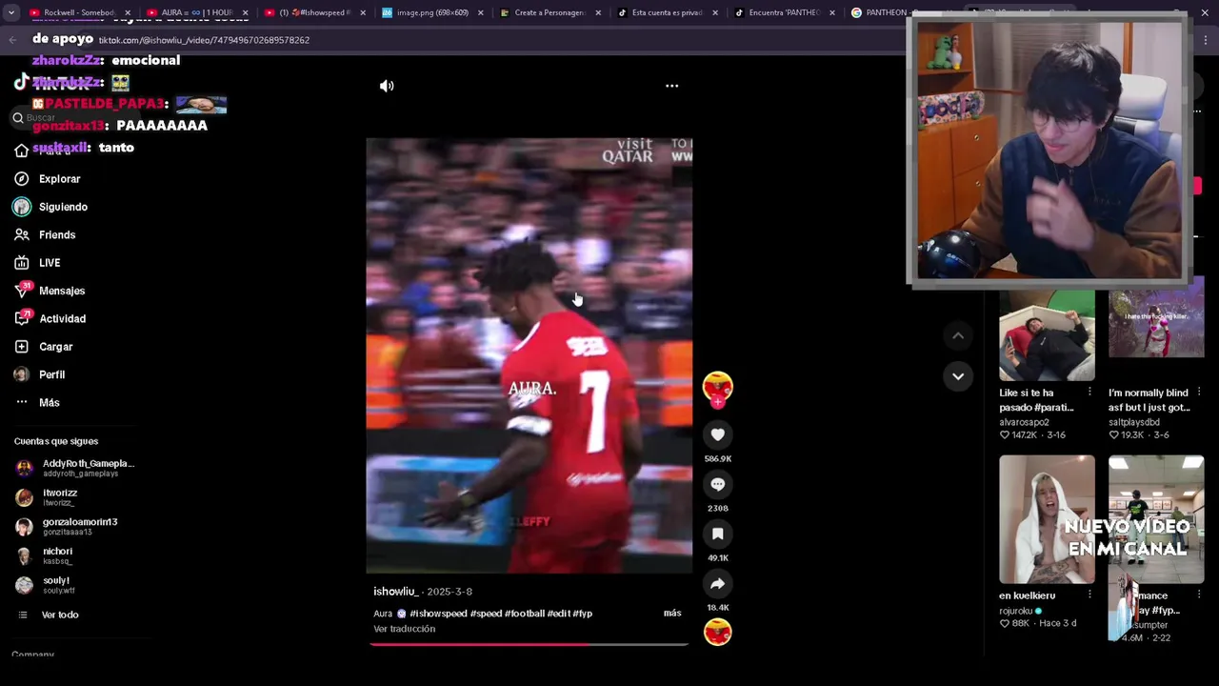Switch to 'Create a Personagen' tab
Screen dimensions: 1219x686
tap(549, 13)
